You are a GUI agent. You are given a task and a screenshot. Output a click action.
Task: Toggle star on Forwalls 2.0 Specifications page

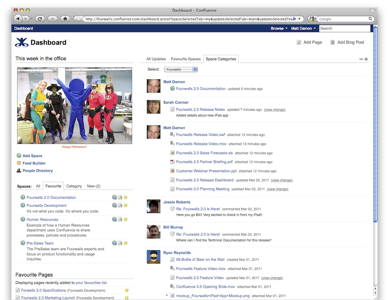coord(126,290)
